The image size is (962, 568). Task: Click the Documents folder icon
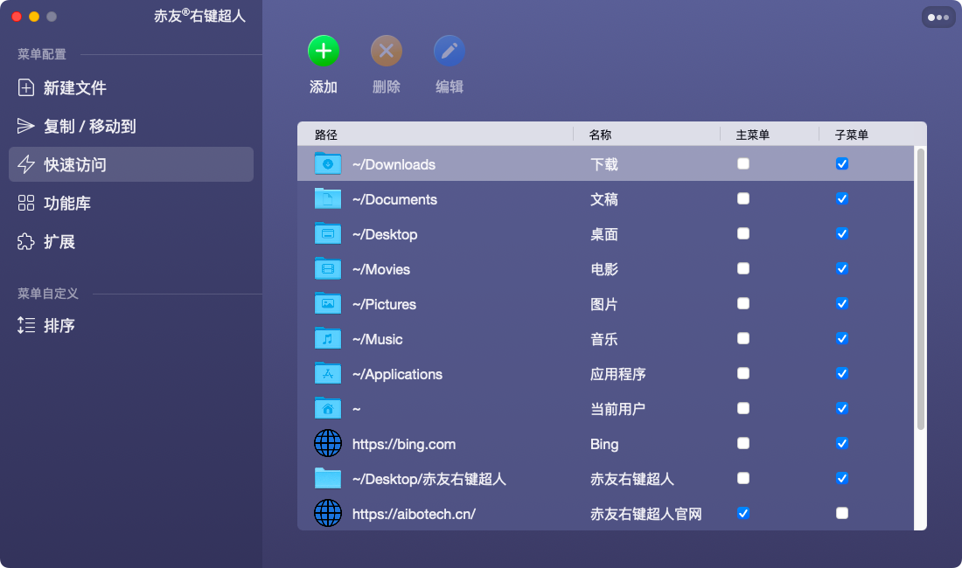328,198
